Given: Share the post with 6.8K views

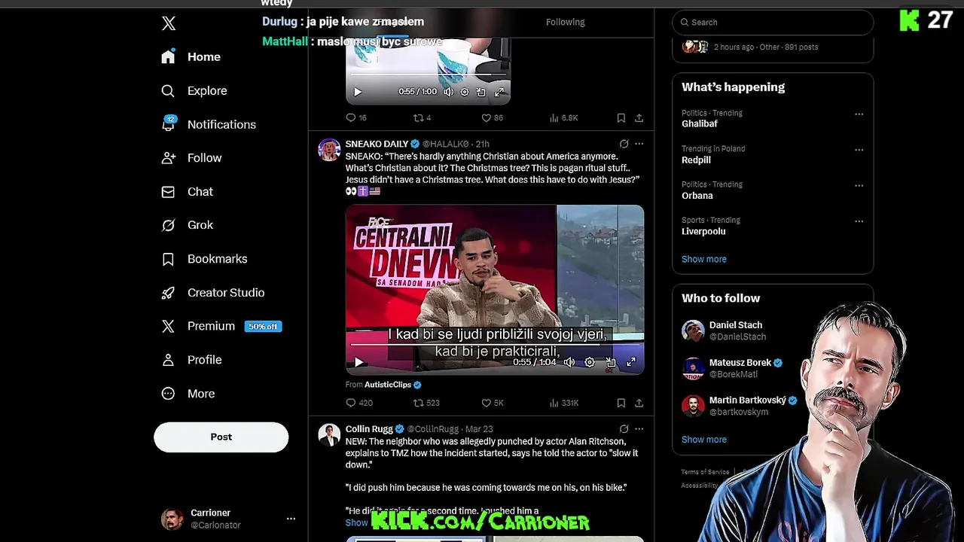Looking at the screenshot, I should point(639,118).
